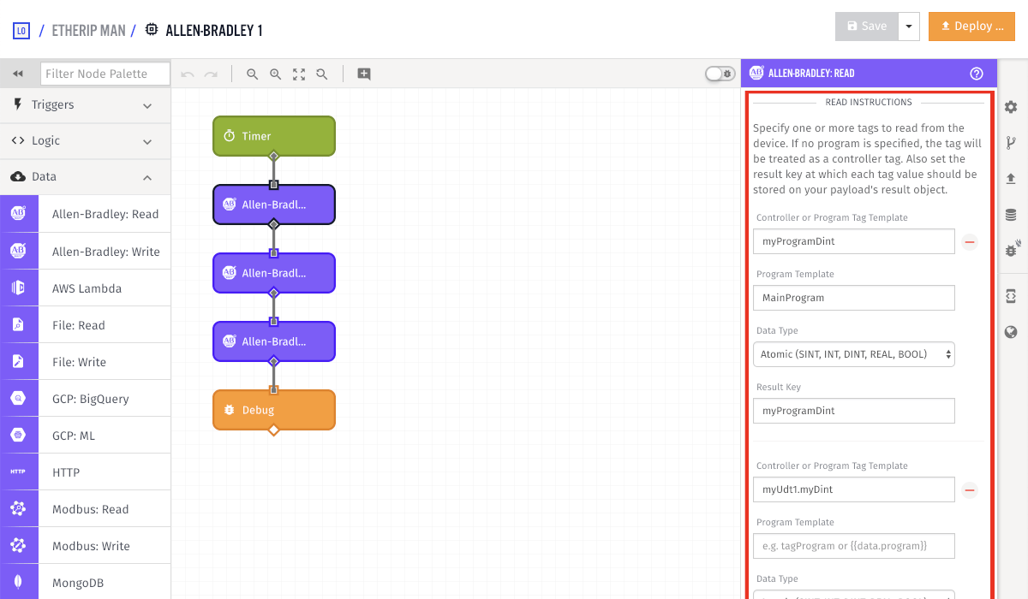The image size is (1028, 599).
Task: Reset canvas zoom with plain magnifier icon
Action: tap(322, 74)
